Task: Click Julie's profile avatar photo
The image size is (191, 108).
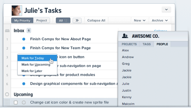Action: point(17,11)
